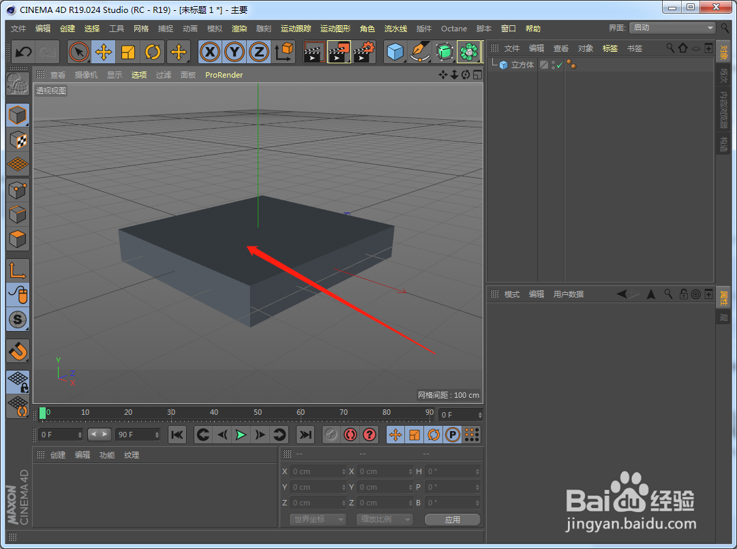The image size is (737, 549).
Task: Switch to Edges mode
Action: point(18,215)
